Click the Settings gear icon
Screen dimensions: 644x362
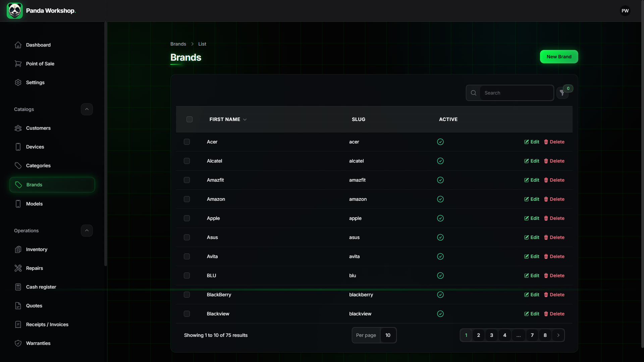tap(18, 82)
